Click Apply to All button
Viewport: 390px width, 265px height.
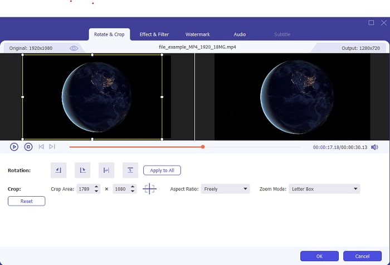click(162, 171)
